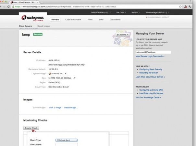Click the pencil icon beside 512 MB RAM size
Screen dimensions: 196x146
point(74,78)
